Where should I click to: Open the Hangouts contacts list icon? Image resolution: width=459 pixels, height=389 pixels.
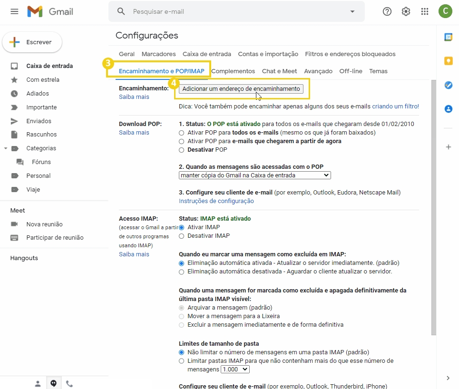click(x=38, y=383)
